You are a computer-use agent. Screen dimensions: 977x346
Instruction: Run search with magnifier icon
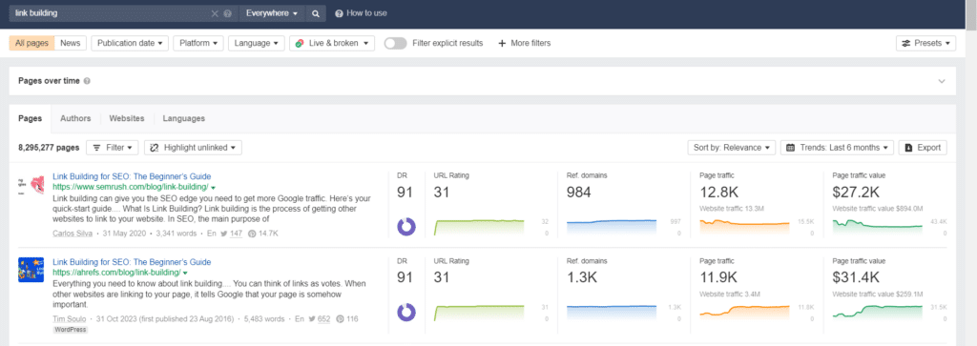[316, 13]
